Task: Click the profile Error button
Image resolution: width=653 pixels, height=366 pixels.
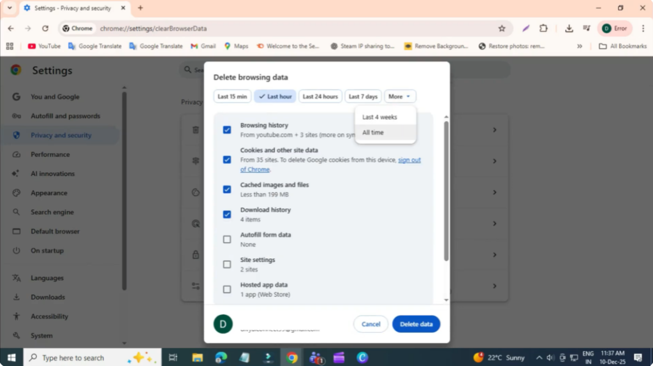Action: (x=615, y=28)
